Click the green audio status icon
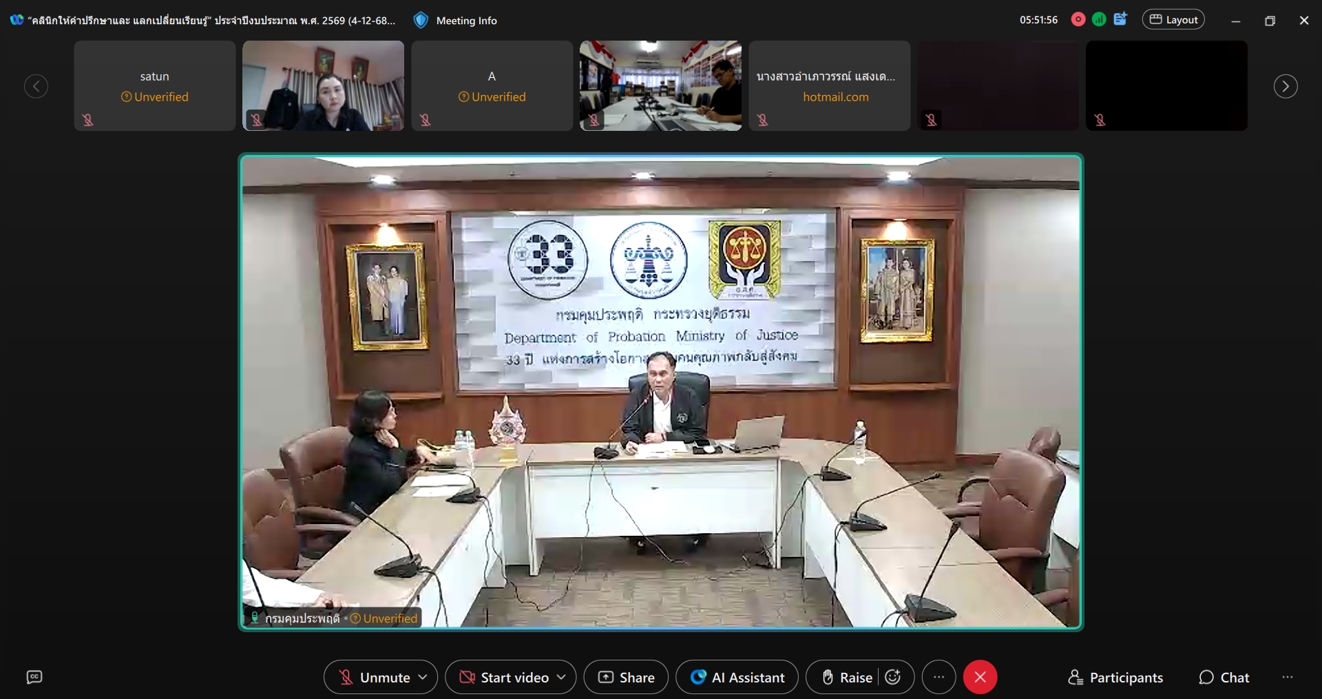Image resolution: width=1322 pixels, height=699 pixels. click(x=1099, y=20)
